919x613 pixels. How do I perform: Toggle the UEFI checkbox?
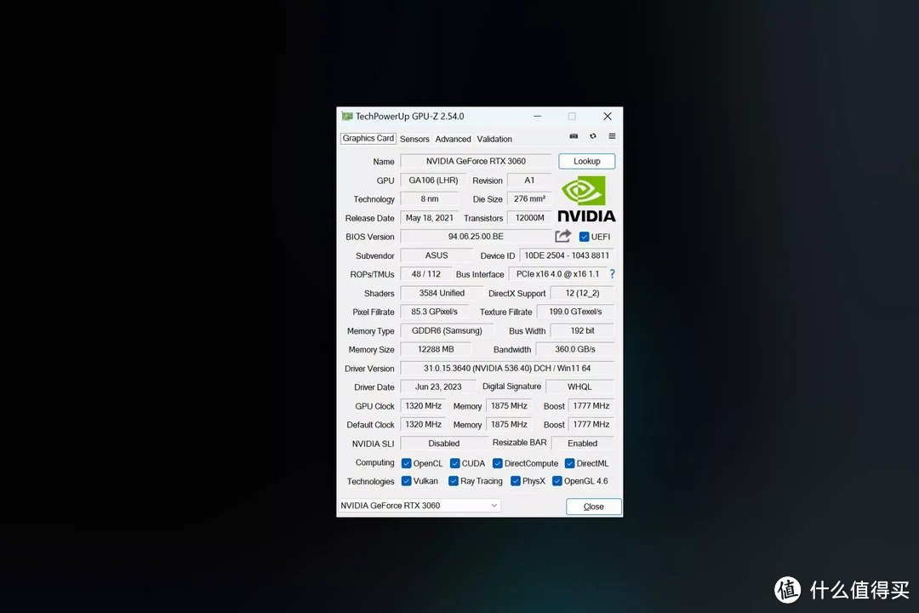point(585,237)
